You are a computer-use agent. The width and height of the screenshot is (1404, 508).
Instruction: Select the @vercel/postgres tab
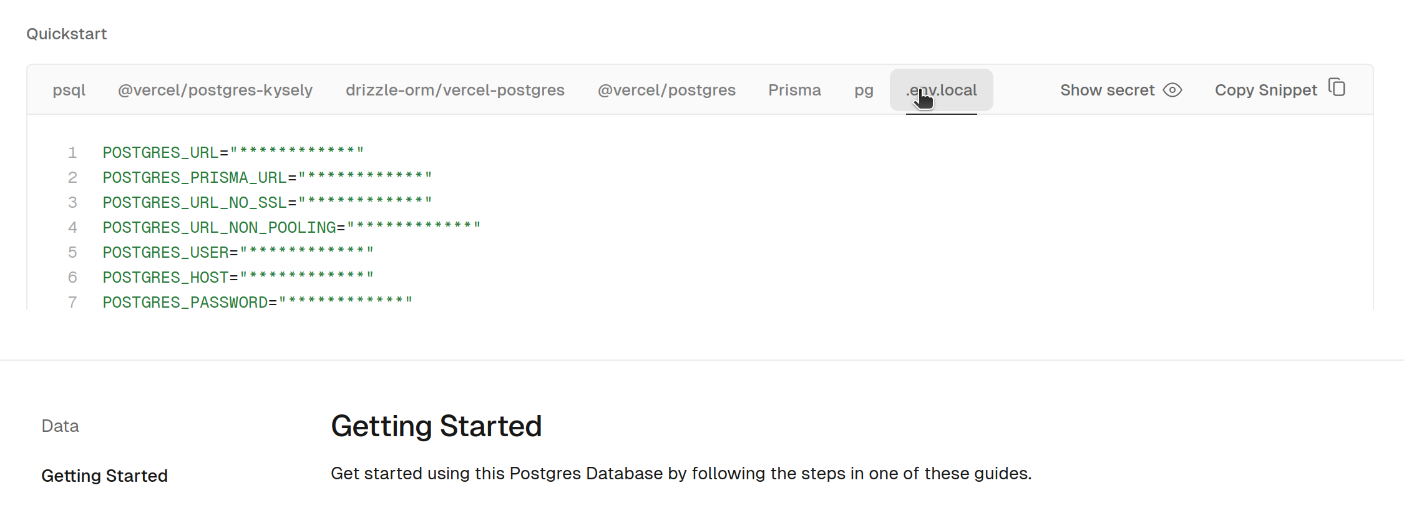coord(666,90)
